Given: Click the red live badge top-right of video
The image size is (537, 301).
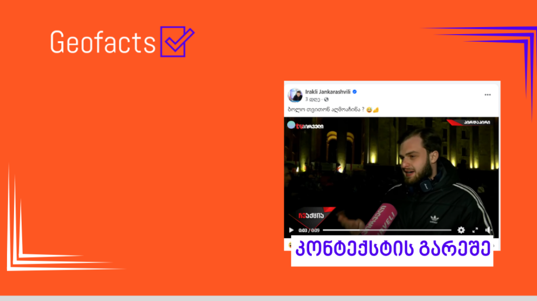Looking at the screenshot, I should [x=471, y=122].
